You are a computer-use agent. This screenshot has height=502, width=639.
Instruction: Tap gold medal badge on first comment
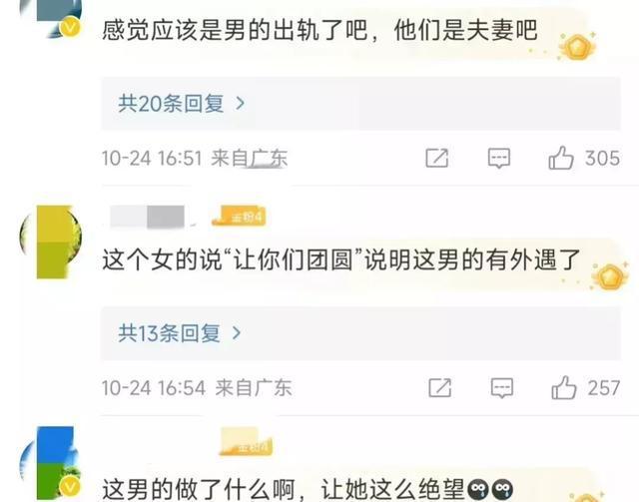(577, 46)
